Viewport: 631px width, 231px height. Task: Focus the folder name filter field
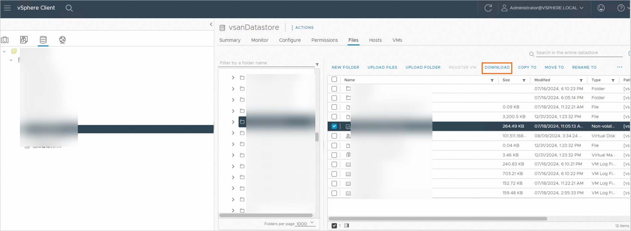267,63
